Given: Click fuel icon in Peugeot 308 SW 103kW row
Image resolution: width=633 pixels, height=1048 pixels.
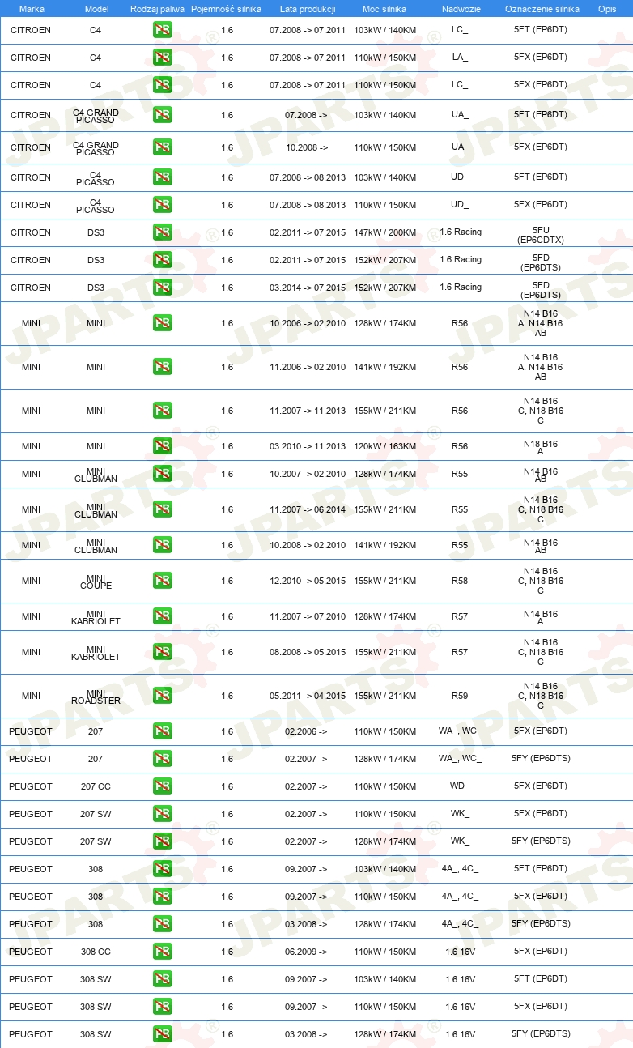Looking at the screenshot, I should pos(162,978).
